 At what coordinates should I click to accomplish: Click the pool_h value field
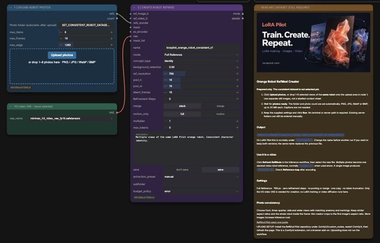(x=201, y=80)
